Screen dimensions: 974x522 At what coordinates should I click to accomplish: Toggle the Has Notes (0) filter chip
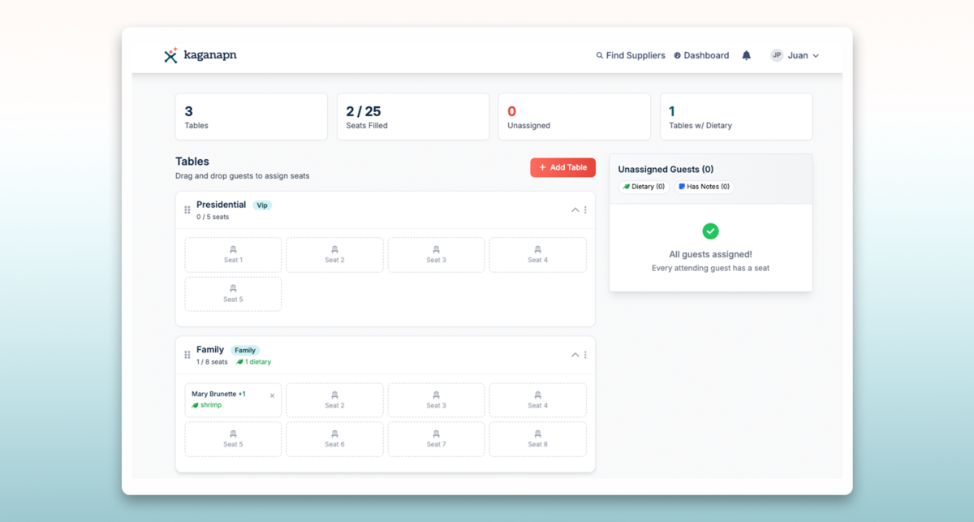point(703,187)
